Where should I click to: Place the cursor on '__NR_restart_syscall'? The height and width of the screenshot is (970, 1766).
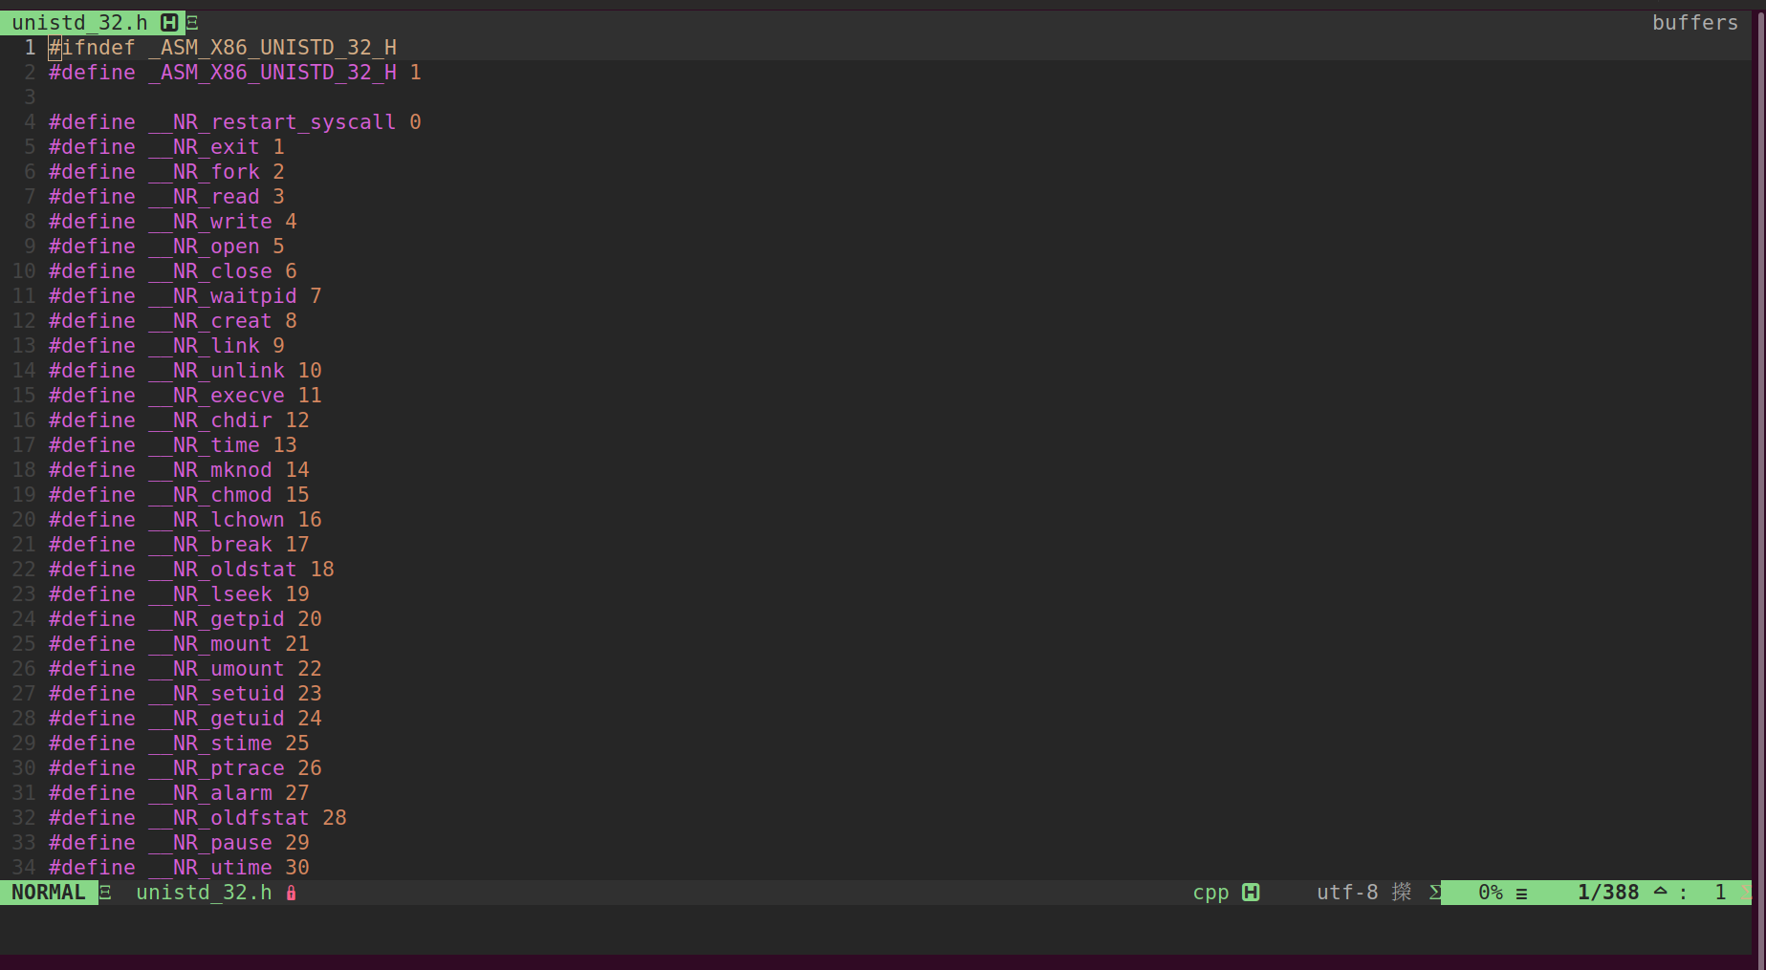coord(273,122)
